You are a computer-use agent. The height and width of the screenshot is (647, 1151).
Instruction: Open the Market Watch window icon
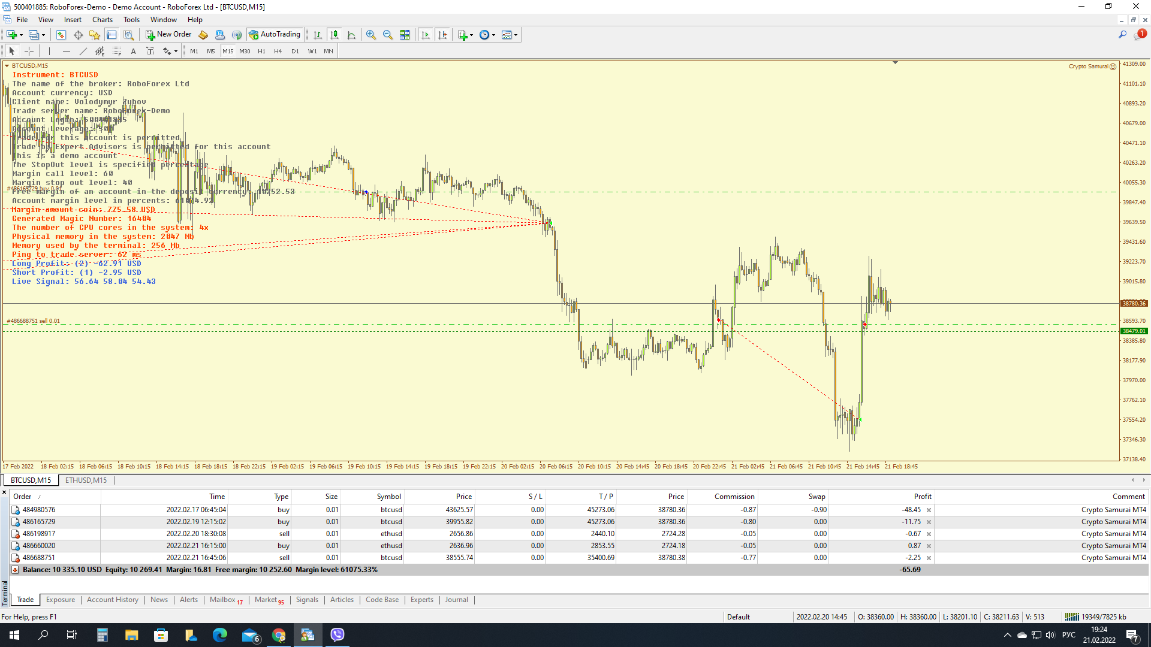(61, 35)
